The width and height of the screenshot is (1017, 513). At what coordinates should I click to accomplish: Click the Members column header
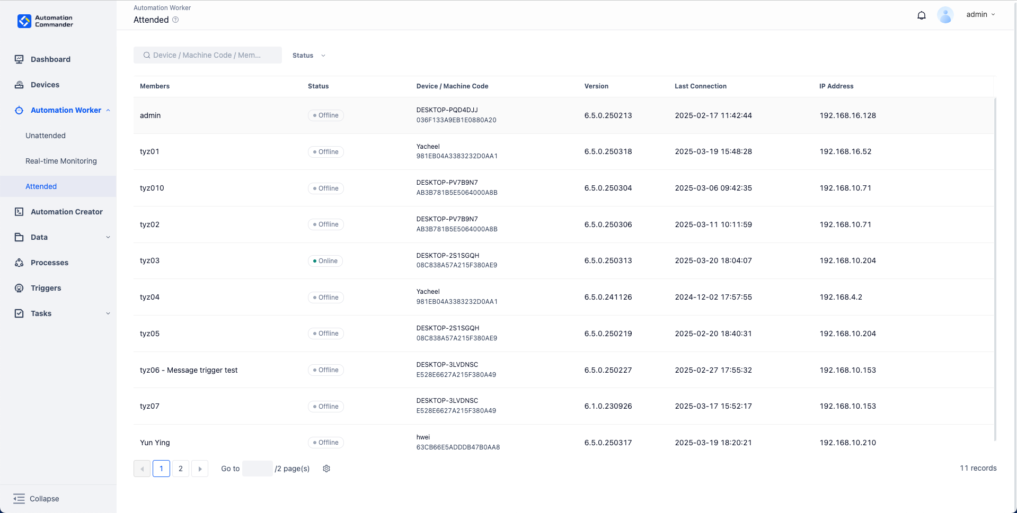coord(155,86)
